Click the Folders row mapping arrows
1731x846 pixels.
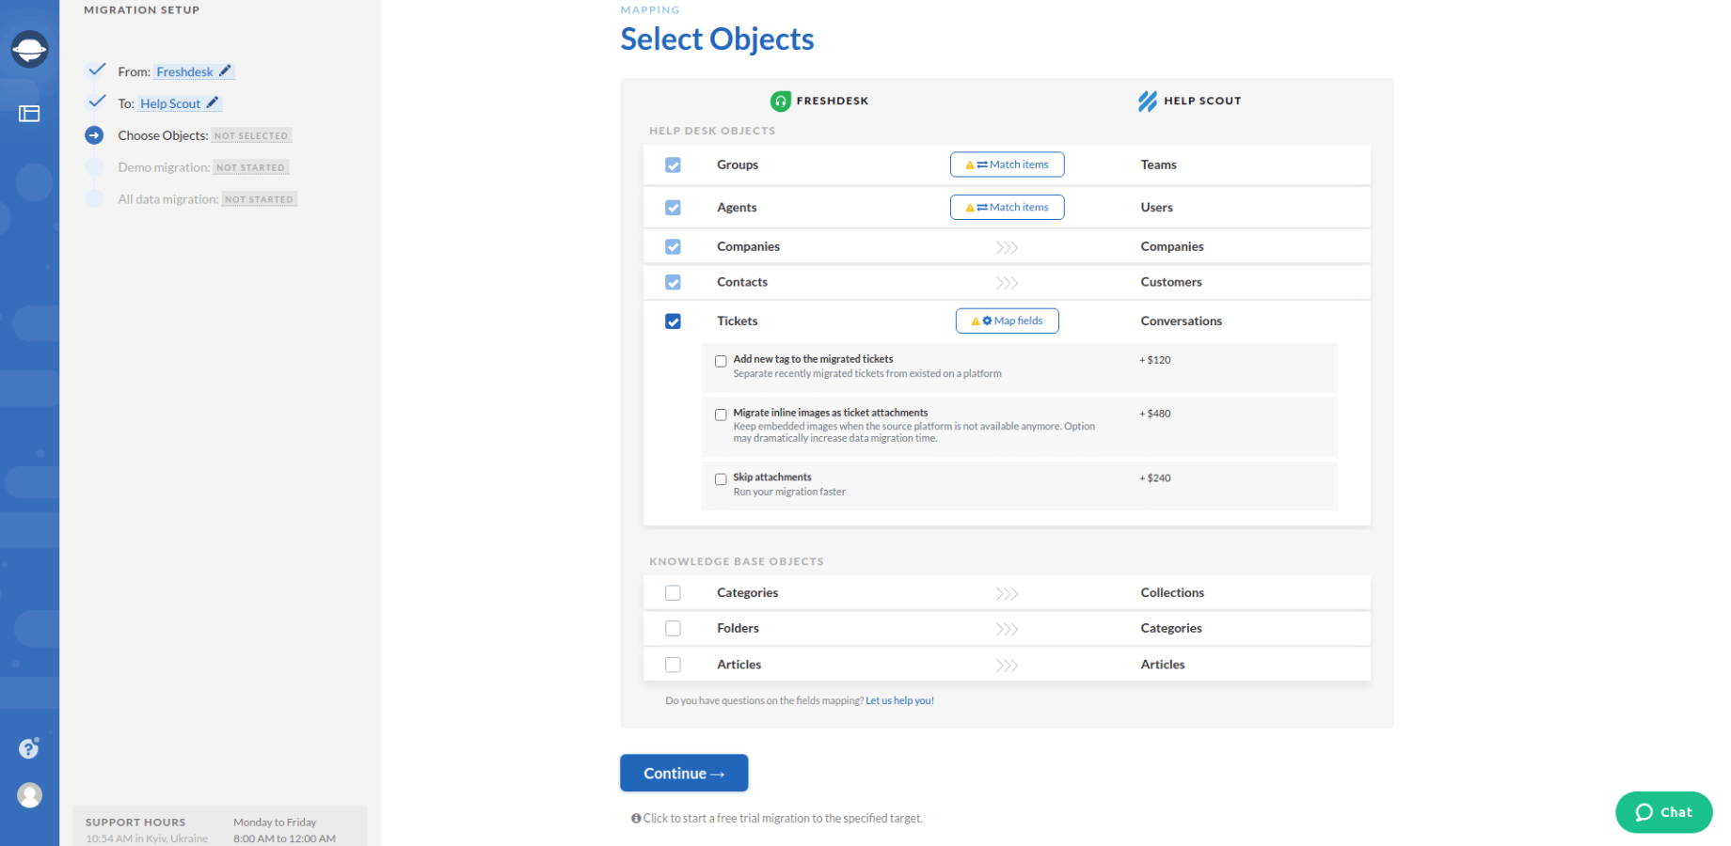click(x=1007, y=630)
